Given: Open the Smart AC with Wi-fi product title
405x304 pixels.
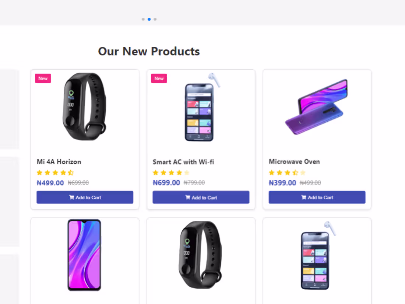Looking at the screenshot, I should pyautogui.click(x=183, y=162).
